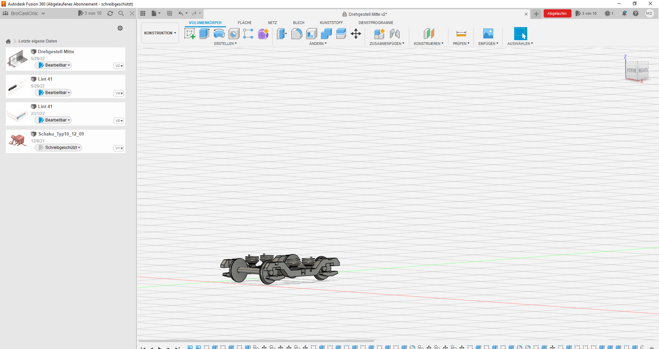Viewport: 659px width, 349px height.
Task: Click the Revolve tool icon
Action: tap(219, 34)
